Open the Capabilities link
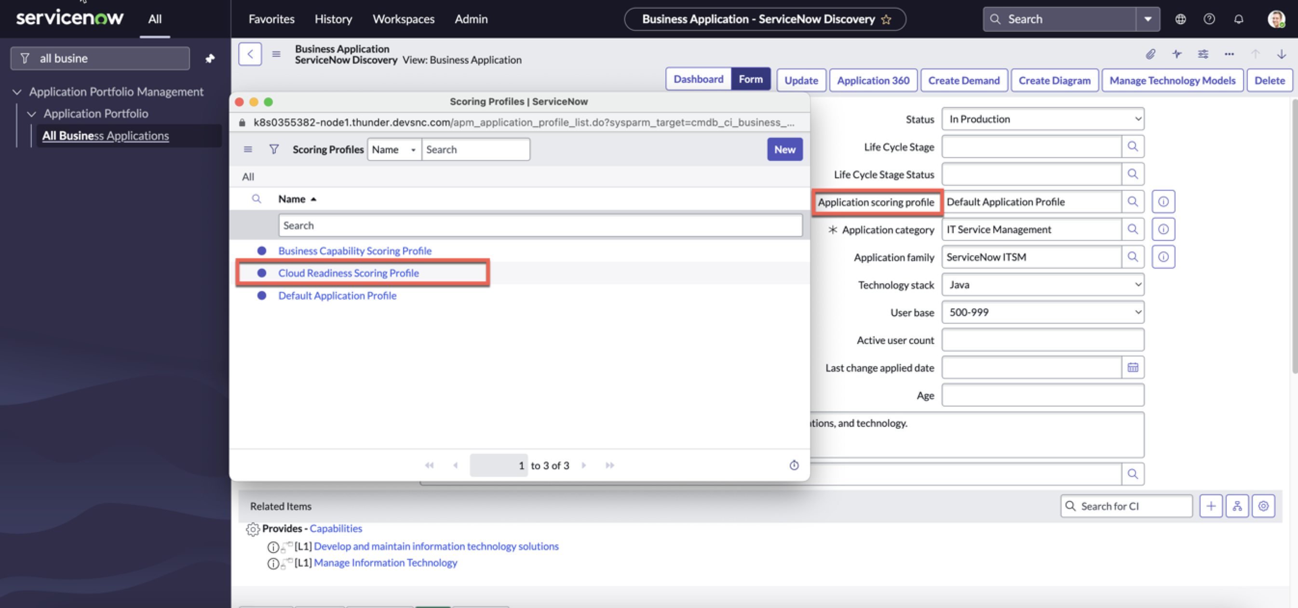This screenshot has height=608, width=1298. (x=336, y=529)
